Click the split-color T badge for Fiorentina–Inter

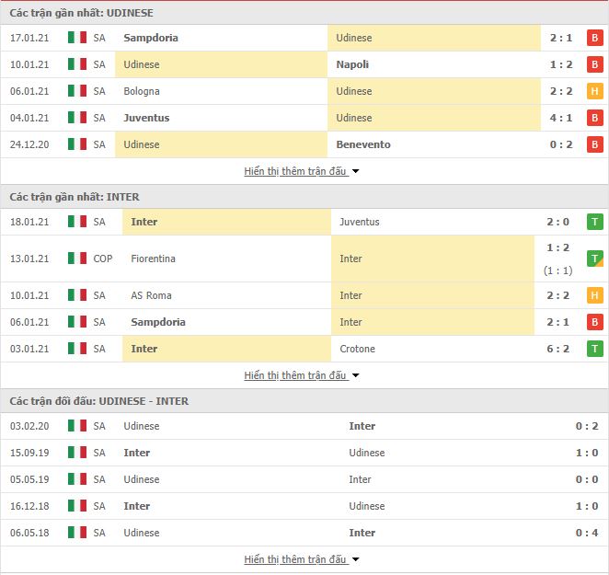coord(594,259)
